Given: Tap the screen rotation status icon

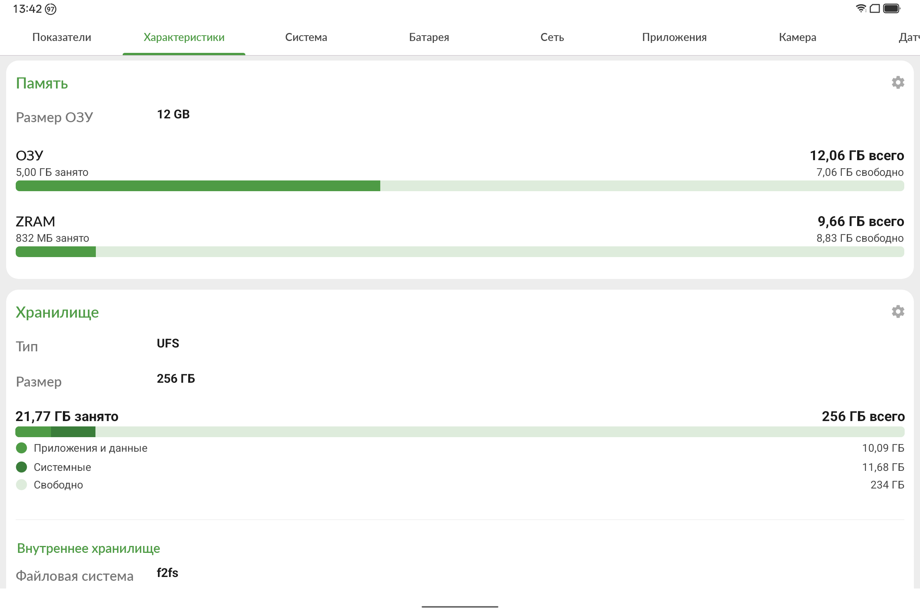Looking at the screenshot, I should point(875,8).
